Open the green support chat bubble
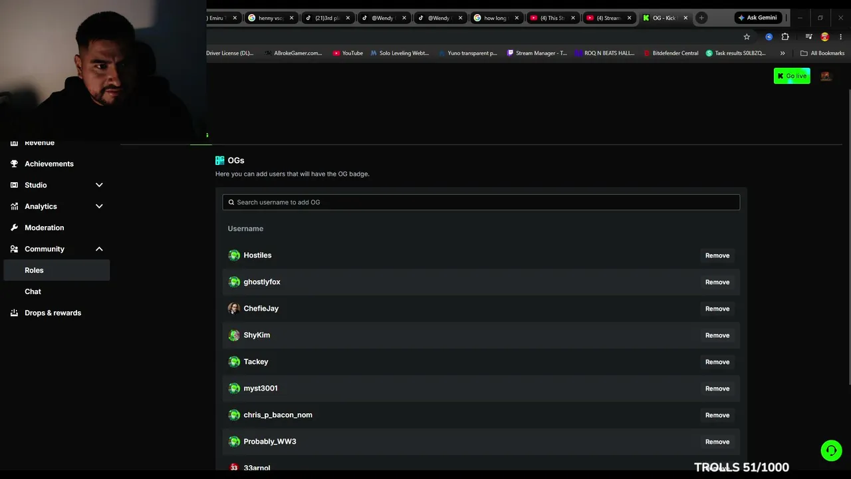 click(x=831, y=450)
